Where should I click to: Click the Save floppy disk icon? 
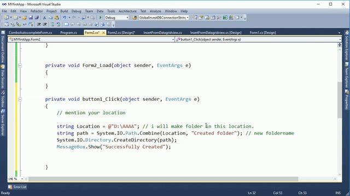click(31, 17)
